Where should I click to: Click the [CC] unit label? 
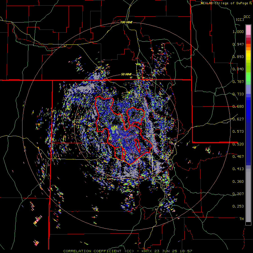240,19
